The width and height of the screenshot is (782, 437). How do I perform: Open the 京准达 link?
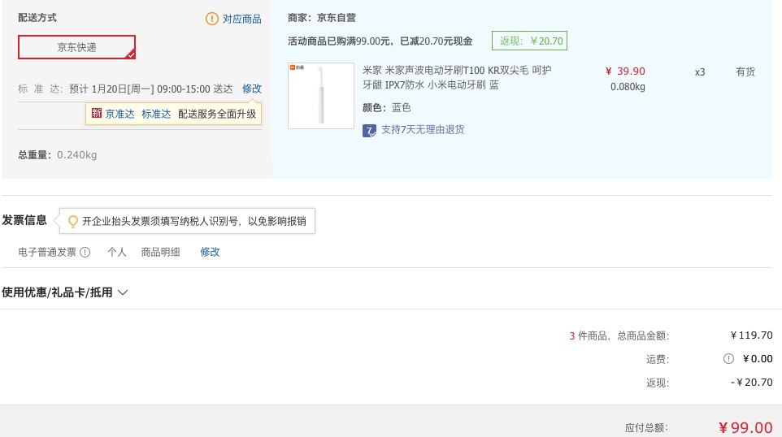(119, 114)
